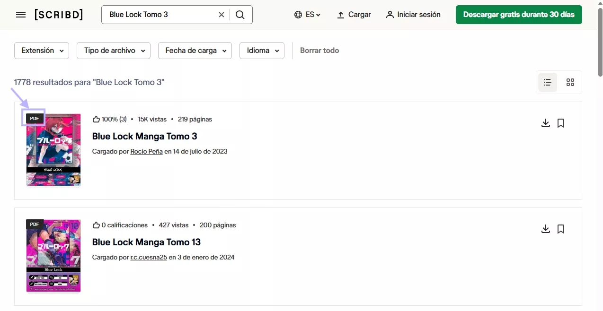The image size is (603, 311).
Task: Click the 427 vistas text
Action: 173,225
